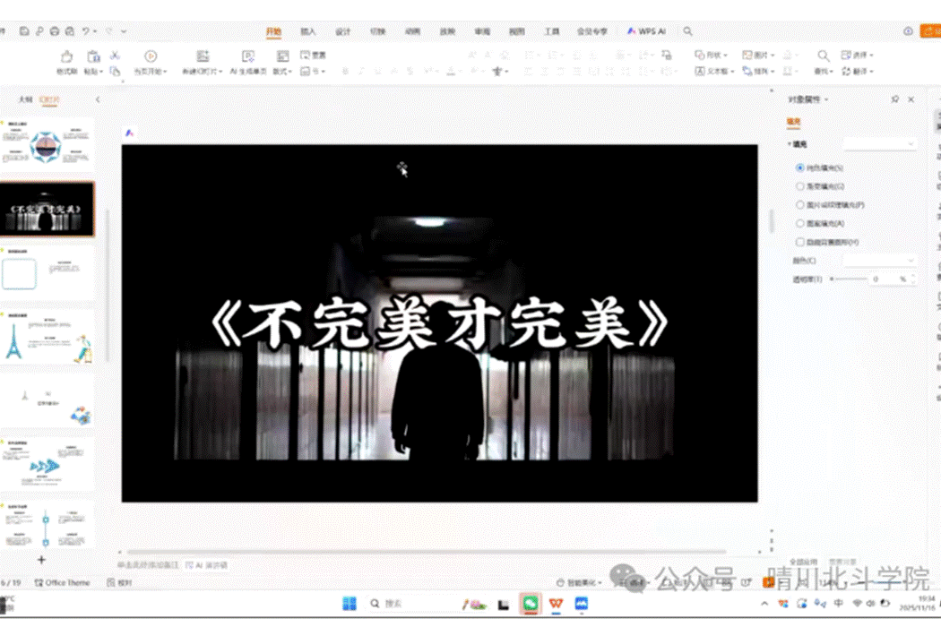
Task: Click the Cut scissors icon
Action: point(115,56)
